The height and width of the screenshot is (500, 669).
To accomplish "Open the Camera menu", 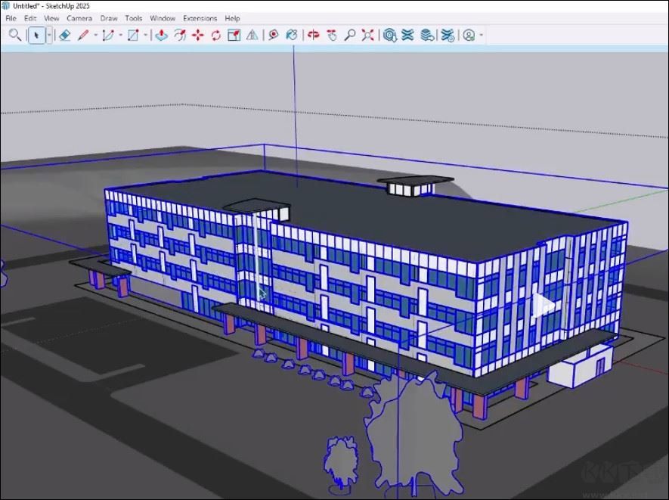I will [79, 18].
